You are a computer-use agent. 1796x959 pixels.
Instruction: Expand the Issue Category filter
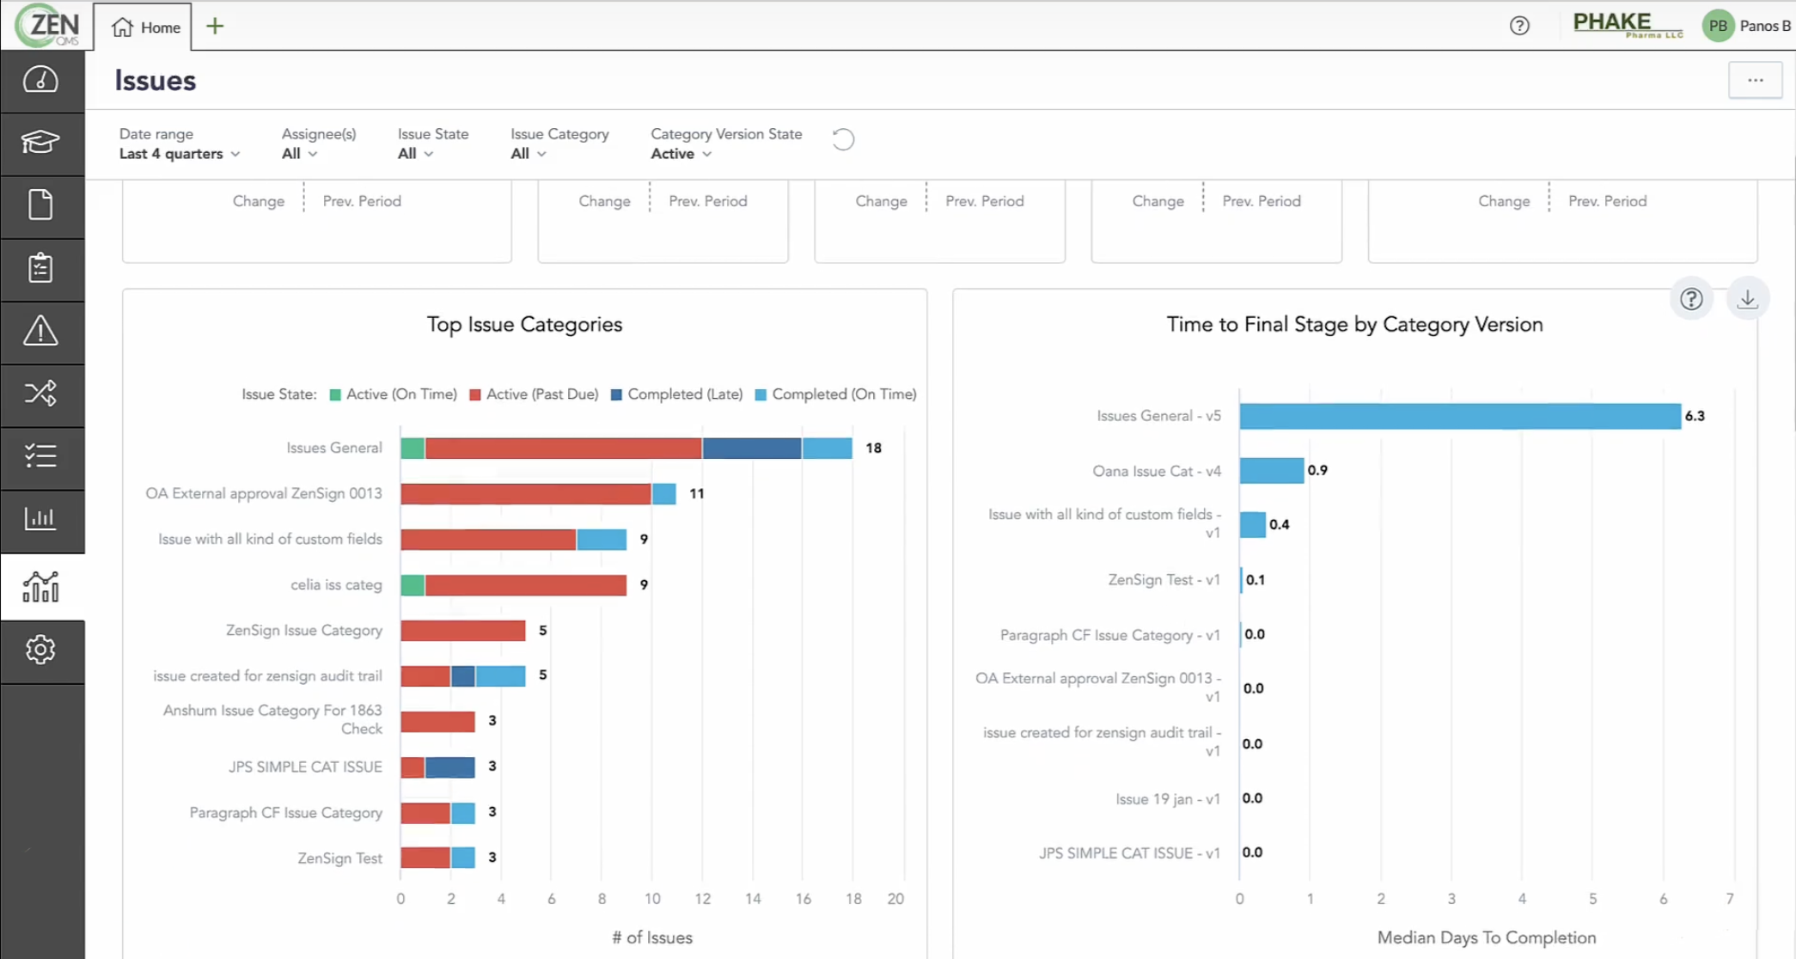pyautogui.click(x=528, y=153)
